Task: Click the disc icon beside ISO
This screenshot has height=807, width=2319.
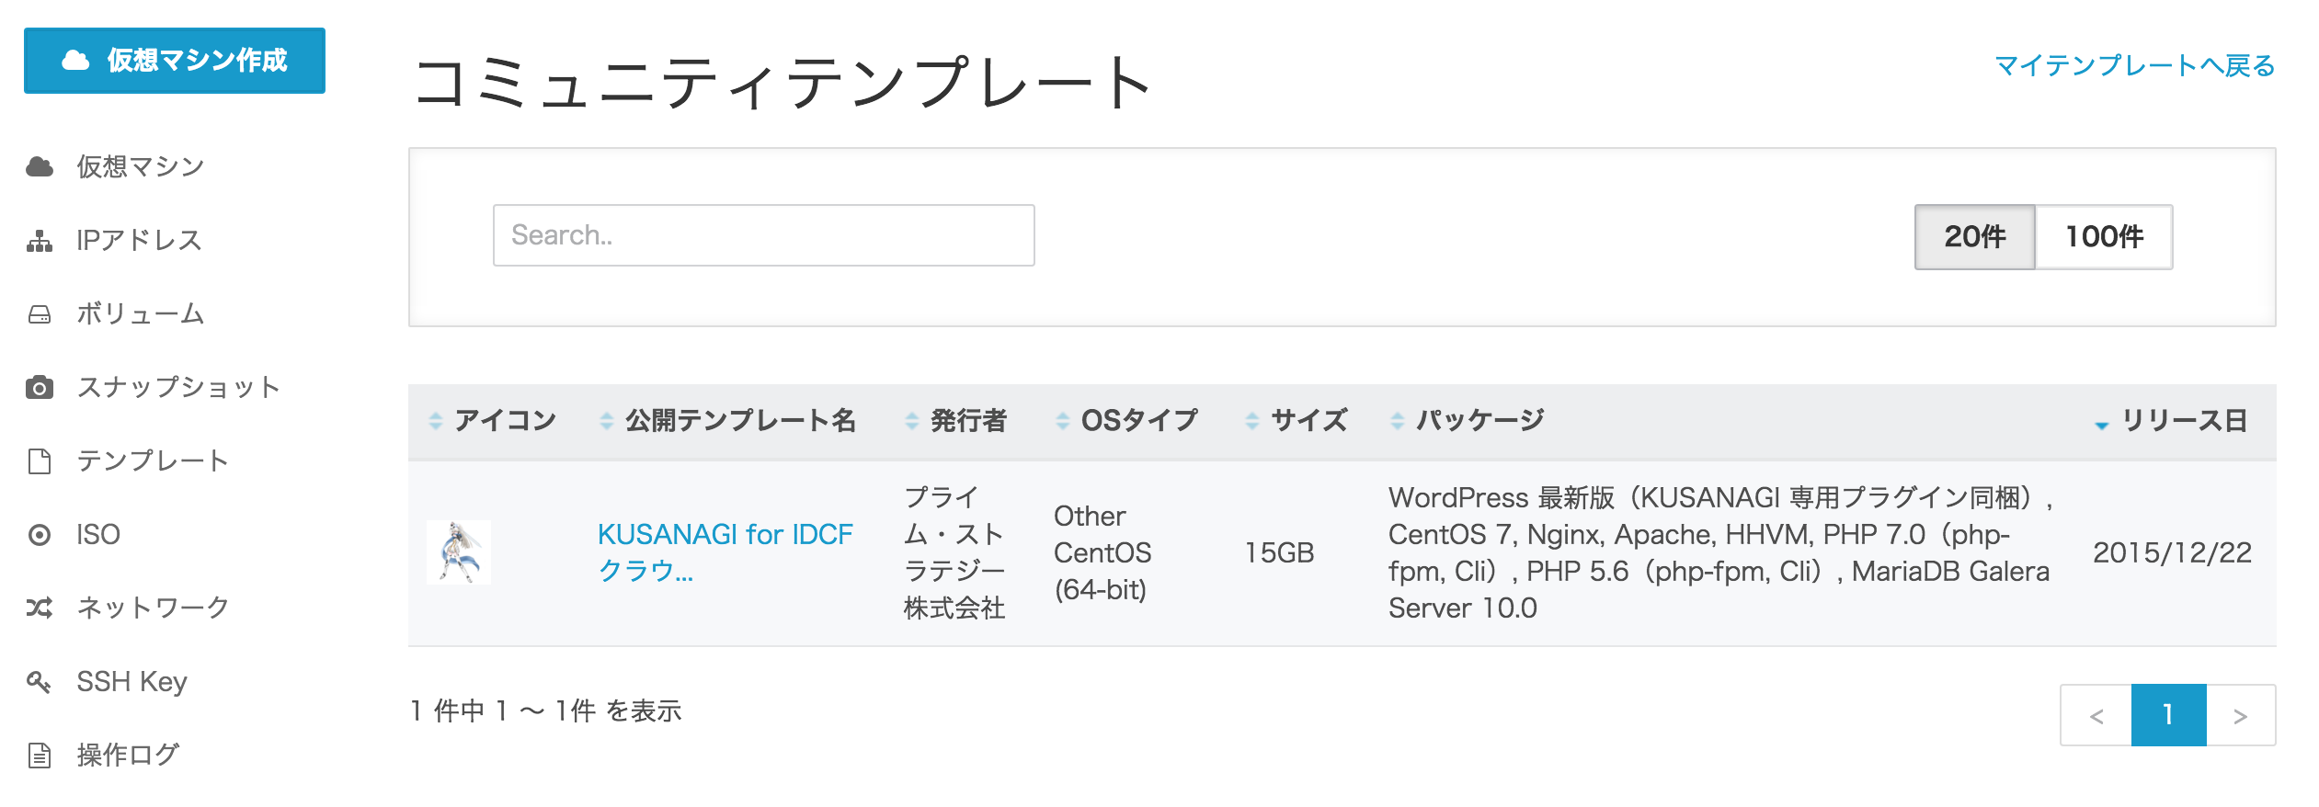Action: [x=40, y=534]
